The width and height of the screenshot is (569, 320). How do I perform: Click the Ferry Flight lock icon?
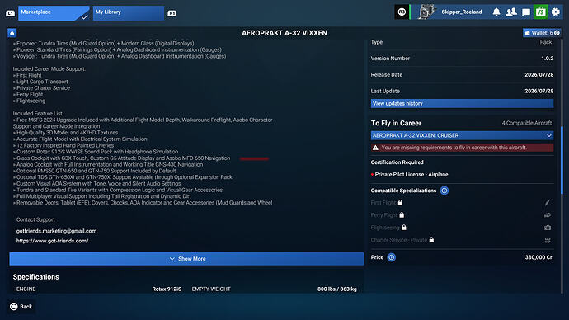click(x=402, y=214)
